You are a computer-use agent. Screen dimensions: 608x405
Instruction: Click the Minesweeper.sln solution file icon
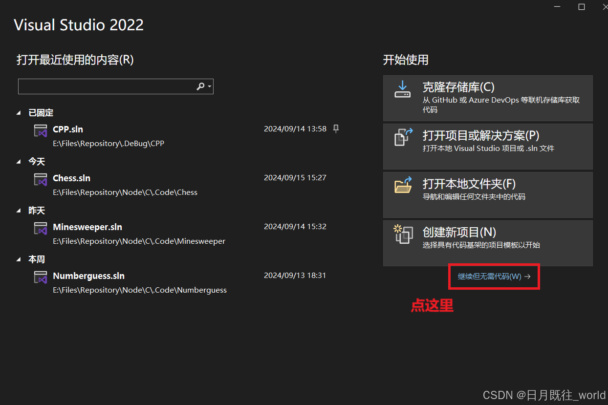click(40, 228)
